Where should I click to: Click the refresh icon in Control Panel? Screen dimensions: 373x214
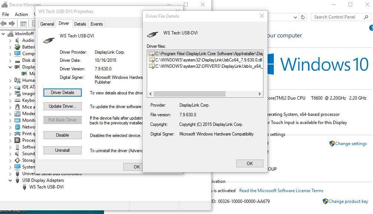(x=302, y=17)
